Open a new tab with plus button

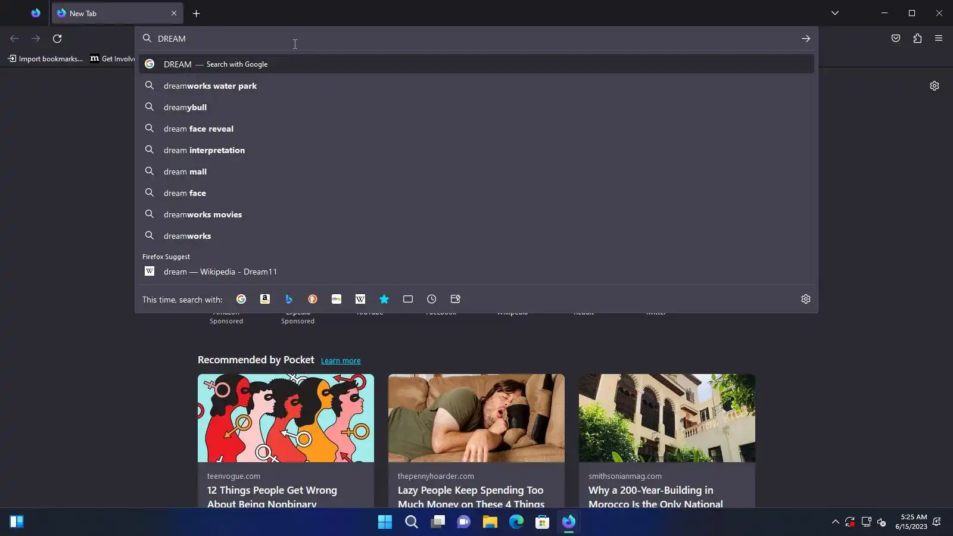click(196, 13)
